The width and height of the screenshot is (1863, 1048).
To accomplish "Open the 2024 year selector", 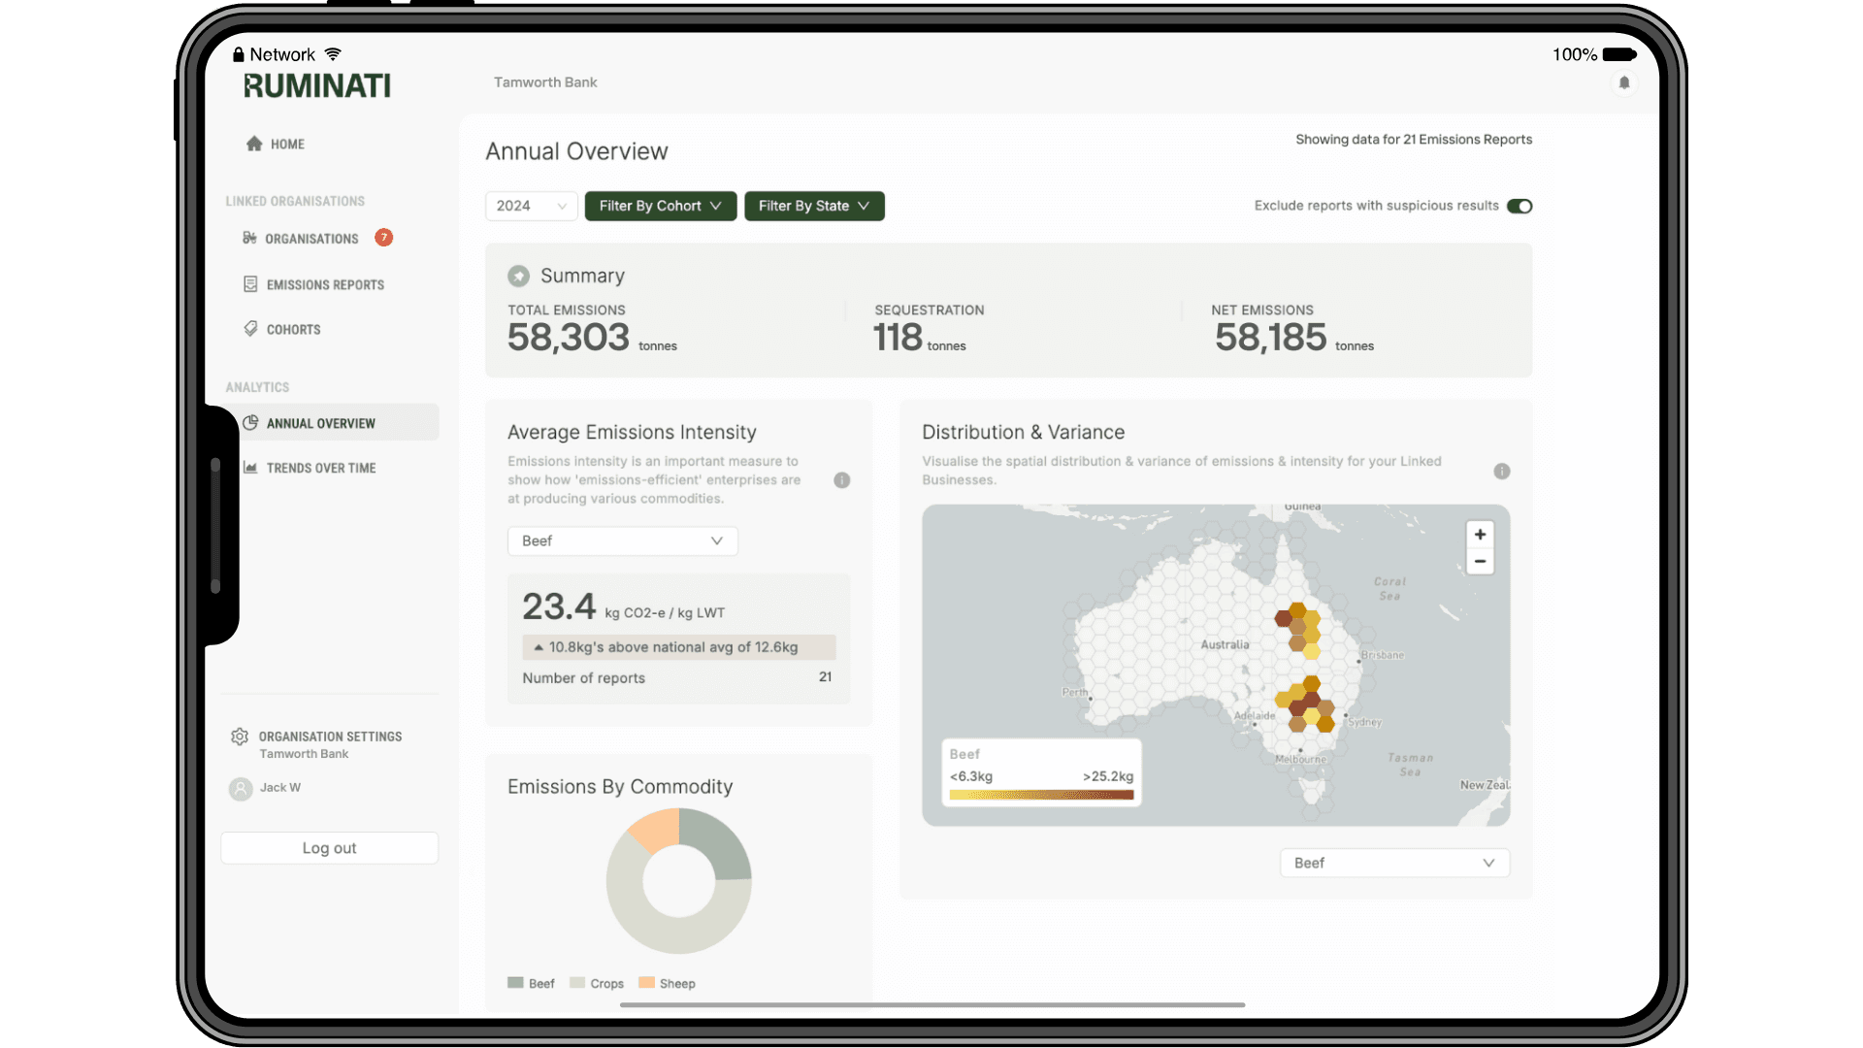I will [x=531, y=206].
